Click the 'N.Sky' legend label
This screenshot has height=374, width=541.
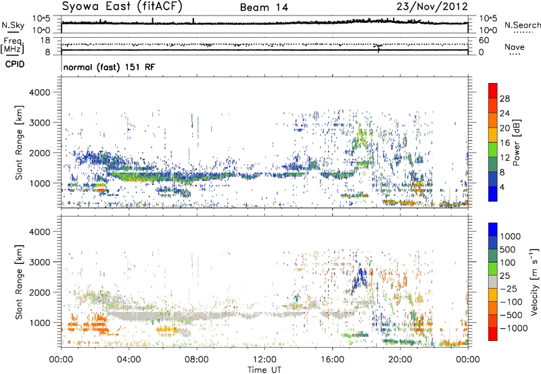pyautogui.click(x=13, y=25)
